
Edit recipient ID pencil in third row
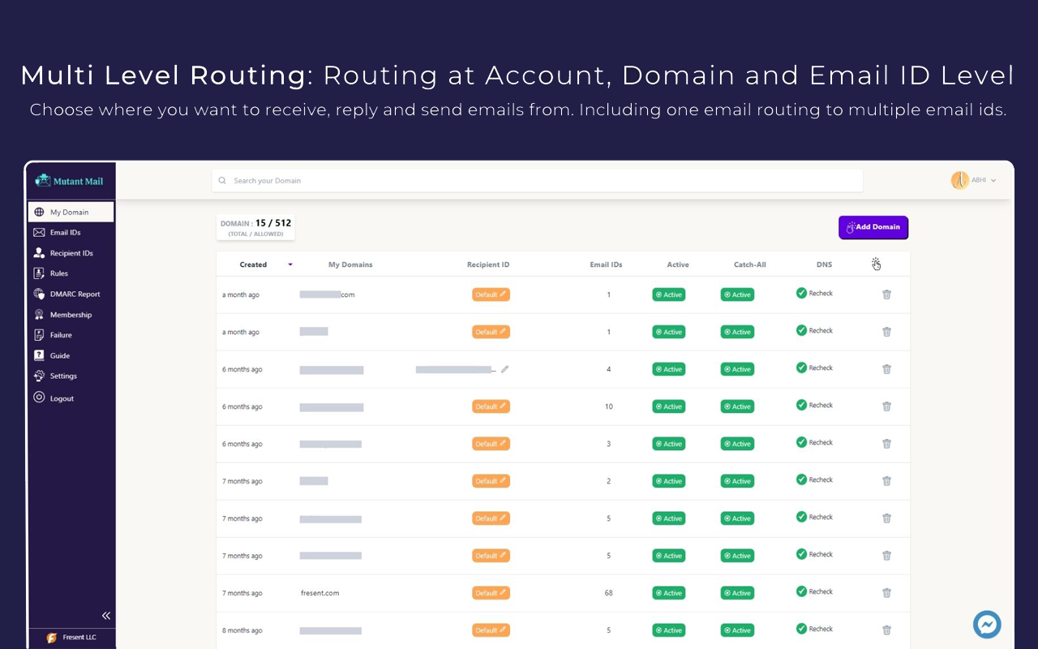point(504,369)
